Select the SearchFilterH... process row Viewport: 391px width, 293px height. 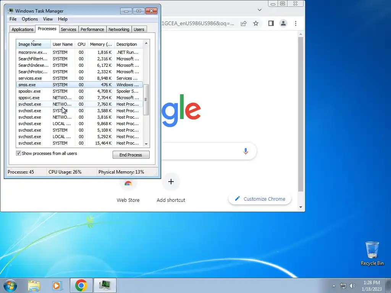point(79,59)
